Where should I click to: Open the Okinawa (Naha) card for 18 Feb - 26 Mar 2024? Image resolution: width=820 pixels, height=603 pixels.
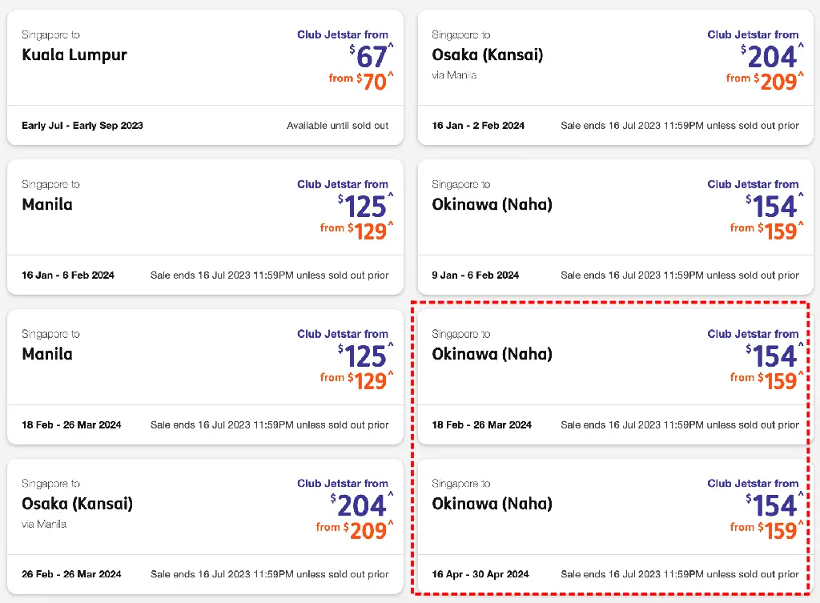coord(616,376)
